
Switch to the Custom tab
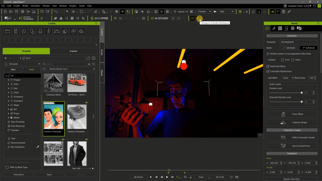tap(73, 51)
